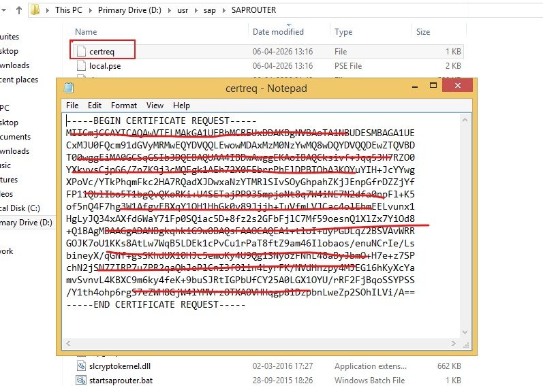Select the local.pse file icon
543x386 pixels.
click(81, 65)
